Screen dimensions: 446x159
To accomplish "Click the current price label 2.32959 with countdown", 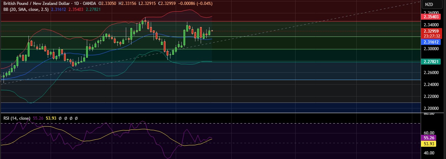I will (432, 33).
